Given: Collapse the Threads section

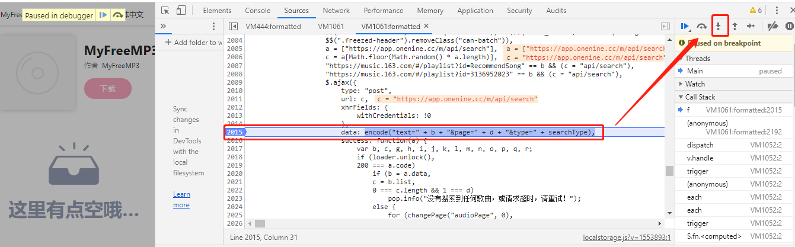Looking at the screenshot, I should 735,58.
